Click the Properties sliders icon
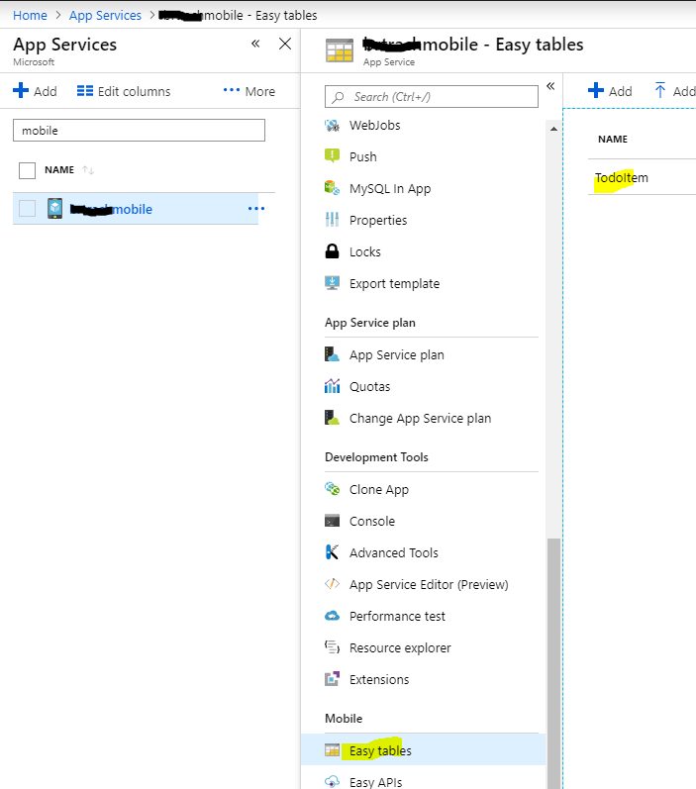 pos(332,220)
